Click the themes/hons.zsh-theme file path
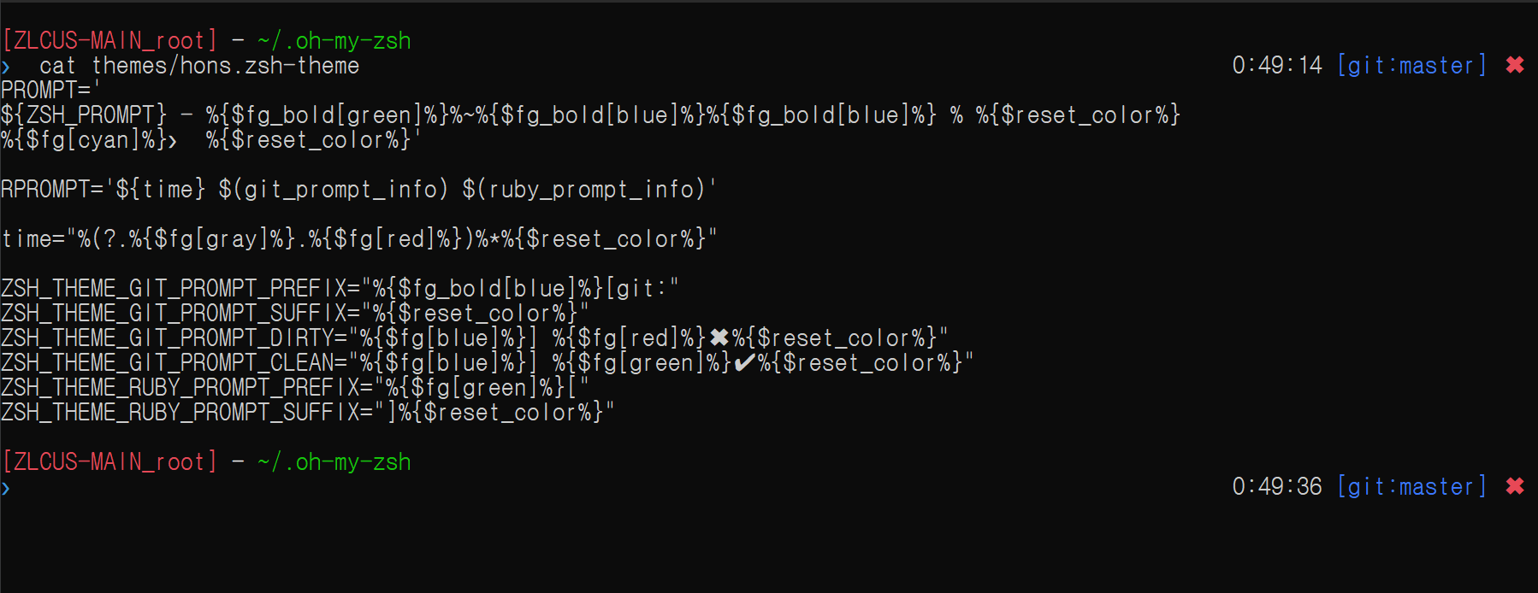Image resolution: width=1538 pixels, height=593 pixels. [x=226, y=65]
